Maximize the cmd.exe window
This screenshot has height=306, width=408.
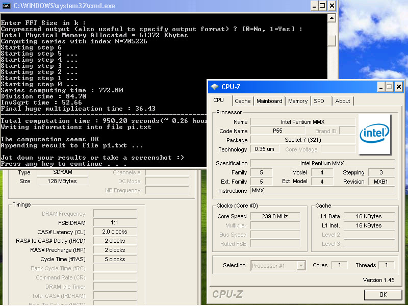323,6
